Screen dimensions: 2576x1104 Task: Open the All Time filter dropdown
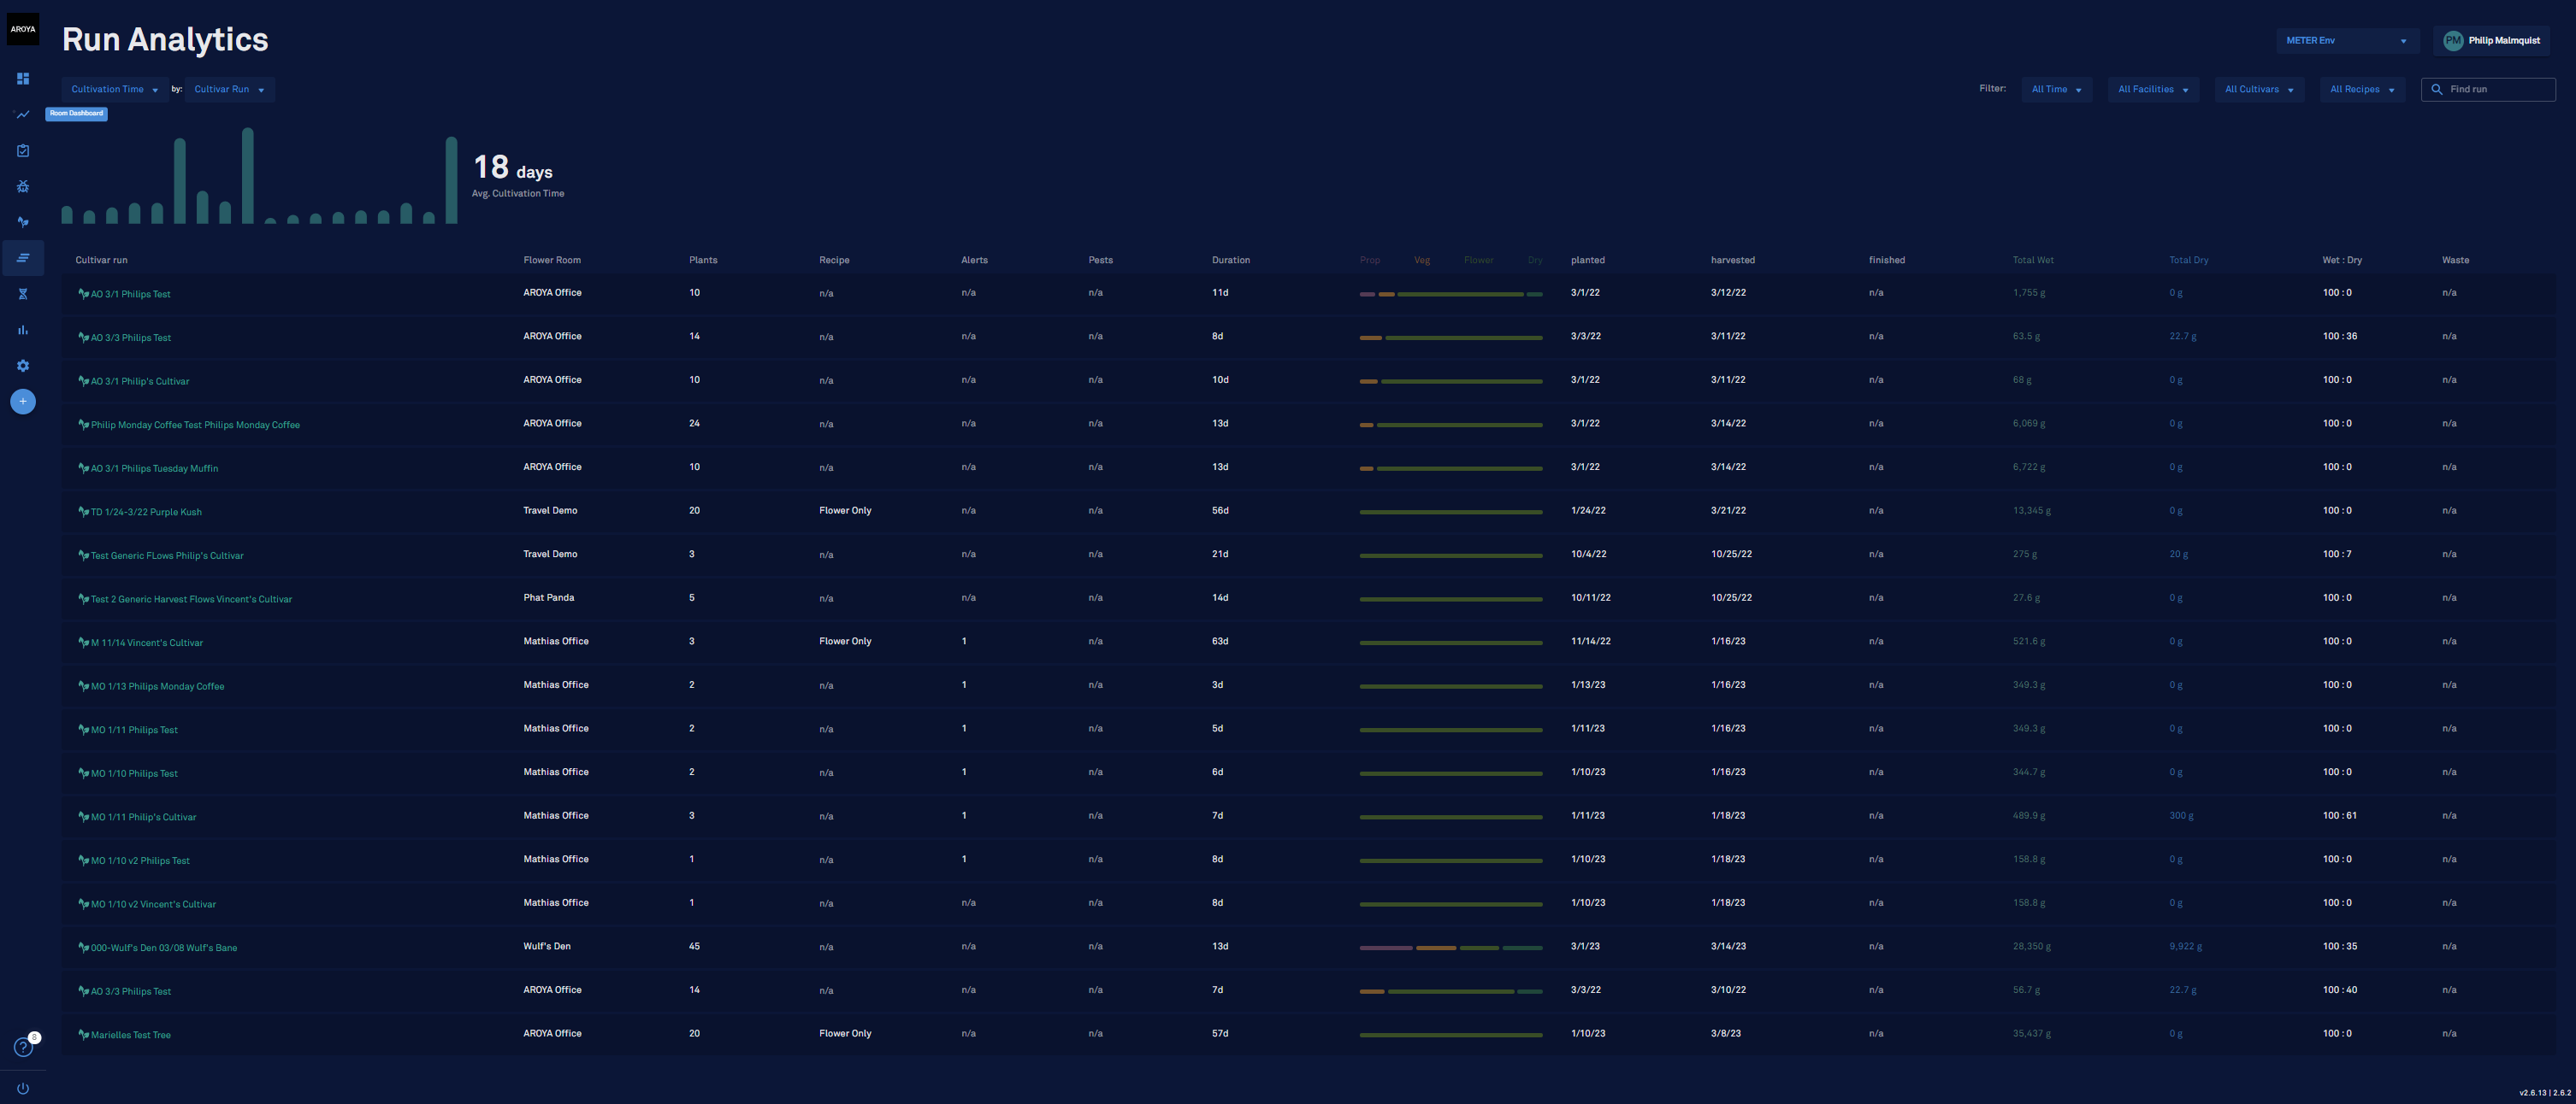pos(2057,90)
